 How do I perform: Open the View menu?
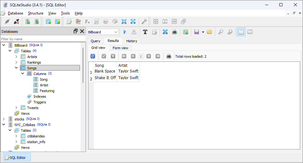coord(52,13)
